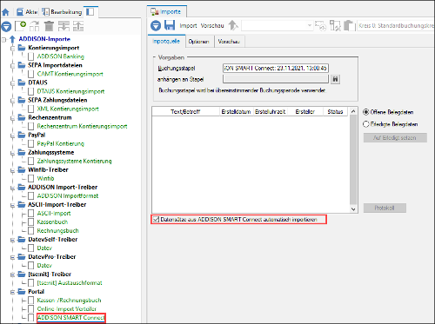Select the Online-Import Verteiler entry
This screenshot has height=324, width=435.
tap(67, 309)
